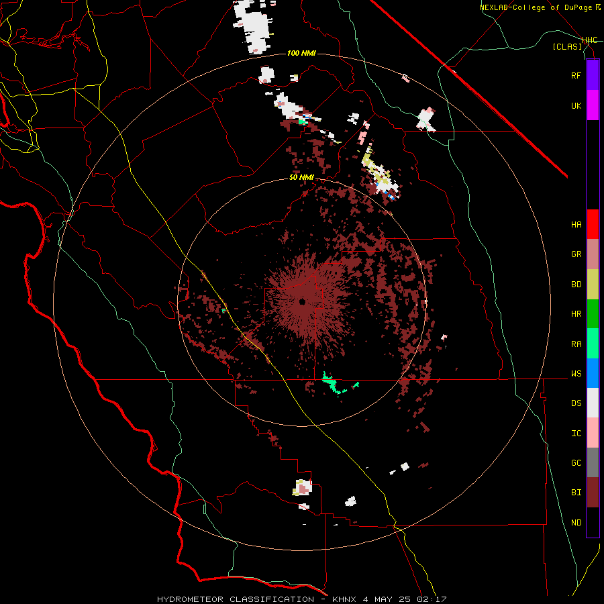Click the KHNX station identifier in footer

(x=345, y=599)
